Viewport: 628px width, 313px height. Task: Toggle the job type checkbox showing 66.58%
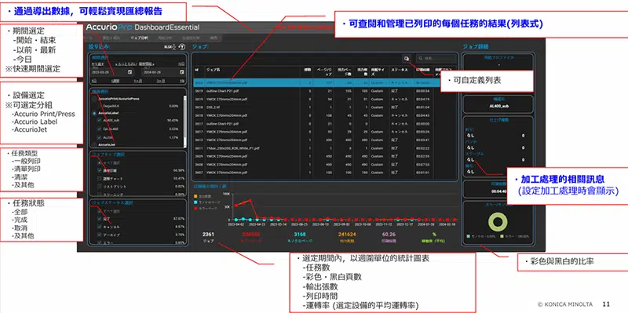100,170
